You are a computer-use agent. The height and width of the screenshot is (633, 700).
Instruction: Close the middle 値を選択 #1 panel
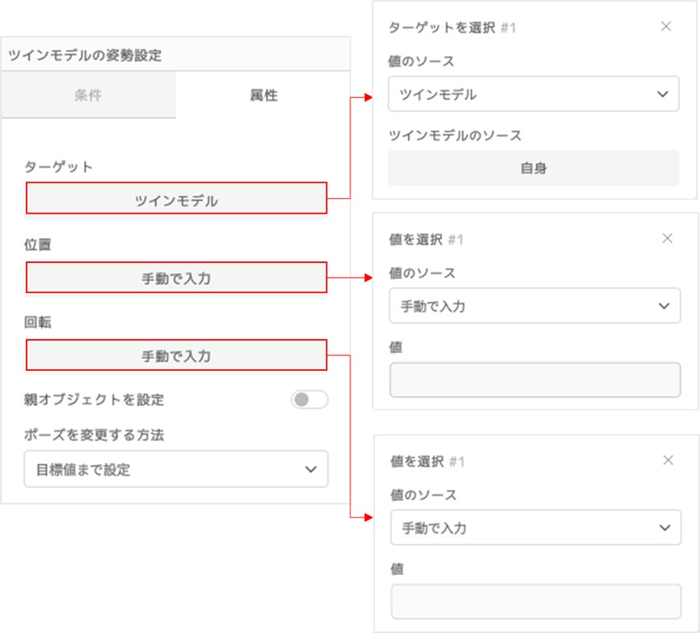coord(667,238)
